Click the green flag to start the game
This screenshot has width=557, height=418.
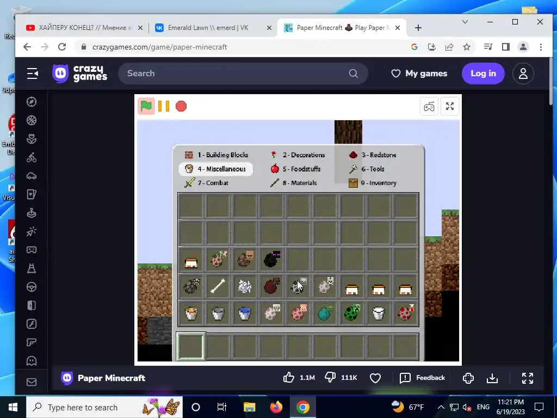(x=146, y=106)
